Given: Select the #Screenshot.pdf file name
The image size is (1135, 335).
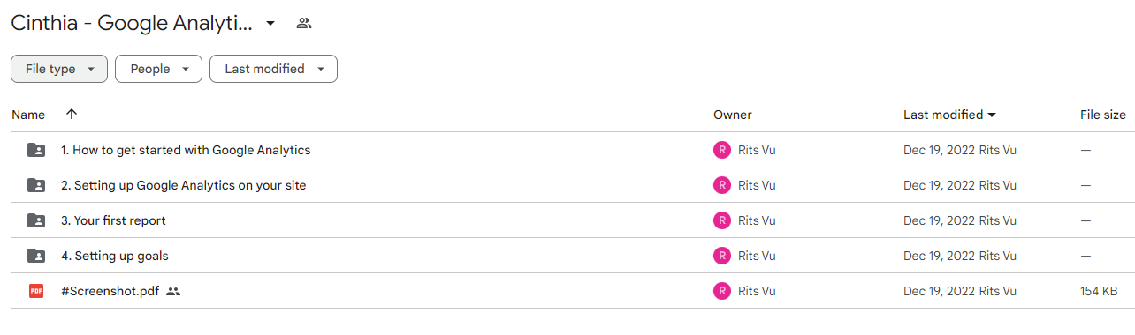Looking at the screenshot, I should coord(110,291).
